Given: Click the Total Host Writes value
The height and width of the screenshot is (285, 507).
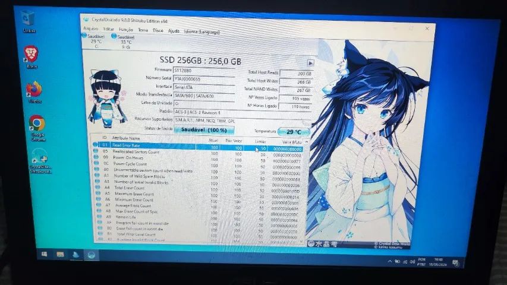Looking at the screenshot, I should click(296, 82).
